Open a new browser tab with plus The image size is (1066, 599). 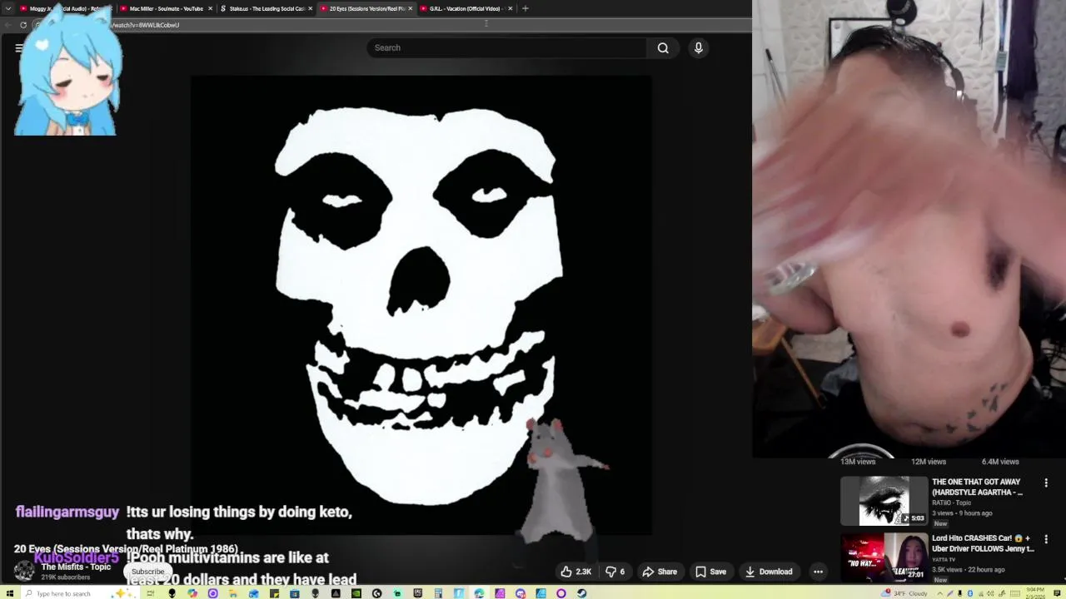(x=525, y=8)
